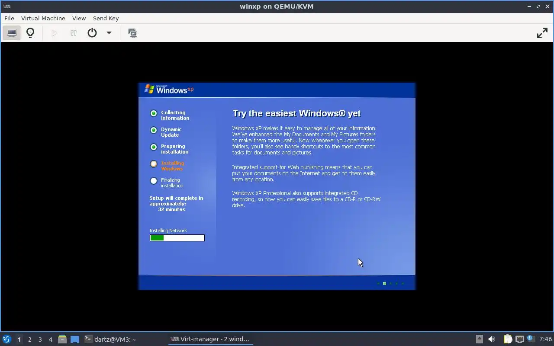
Task: Click the Installing Windows step bullet
Action: tap(154, 164)
